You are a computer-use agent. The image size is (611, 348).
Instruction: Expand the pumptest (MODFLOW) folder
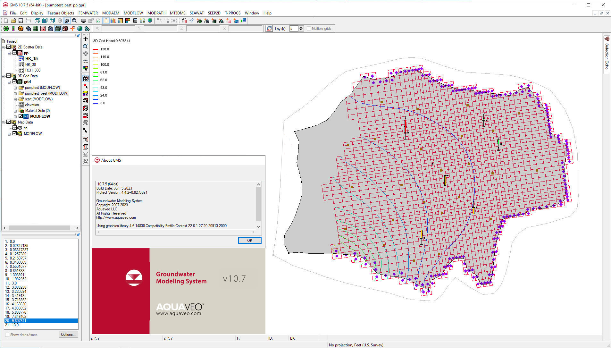[x=15, y=88]
